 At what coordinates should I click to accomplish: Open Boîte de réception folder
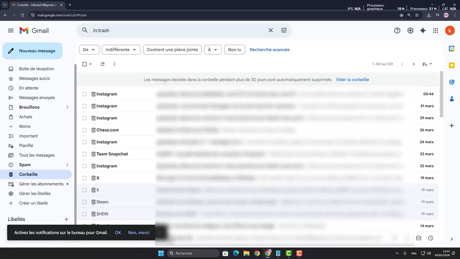tap(36, 69)
